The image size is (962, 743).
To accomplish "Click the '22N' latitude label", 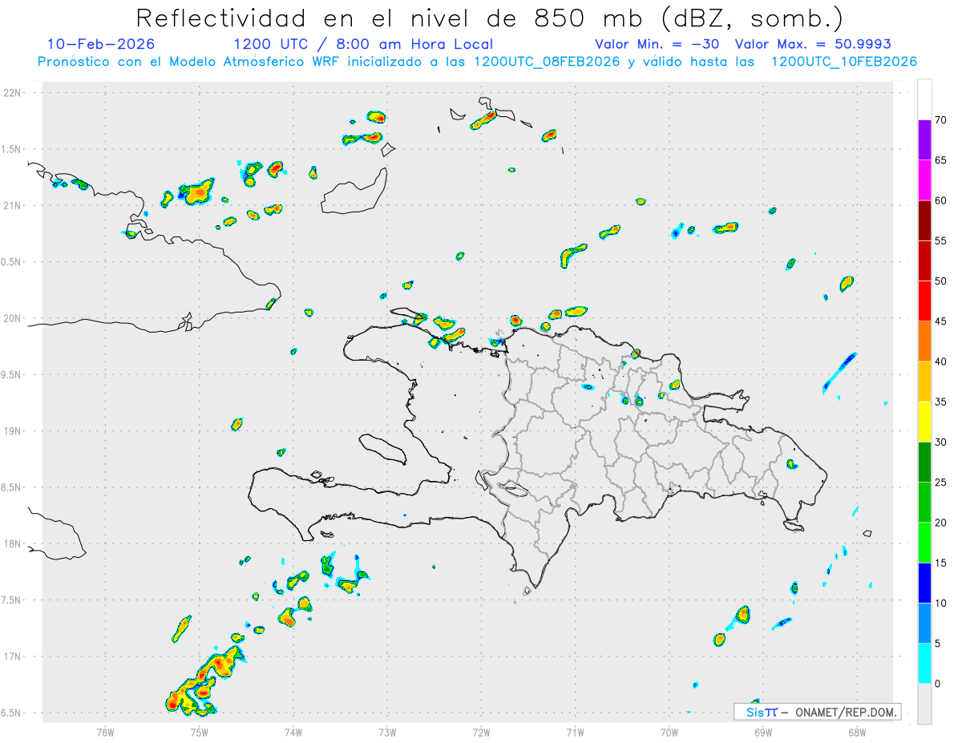I will [12, 93].
